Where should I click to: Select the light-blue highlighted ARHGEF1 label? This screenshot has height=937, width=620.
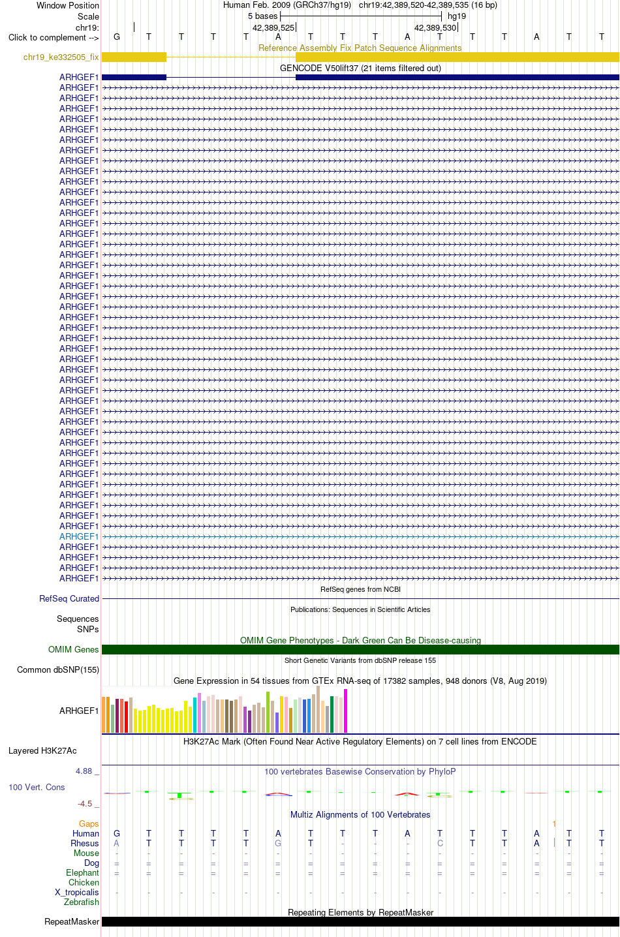(x=79, y=537)
